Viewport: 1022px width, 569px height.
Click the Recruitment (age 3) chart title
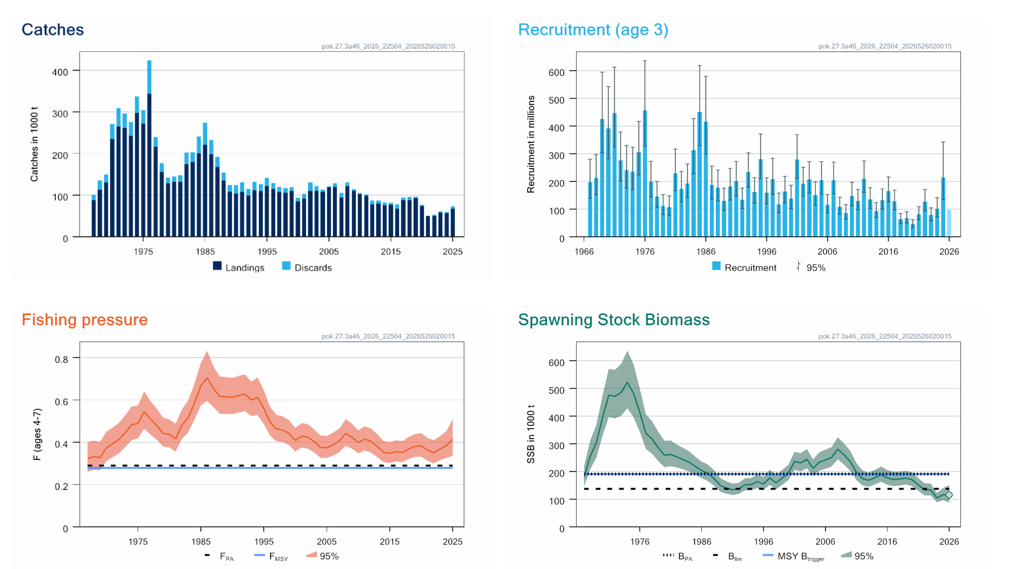coord(593,30)
